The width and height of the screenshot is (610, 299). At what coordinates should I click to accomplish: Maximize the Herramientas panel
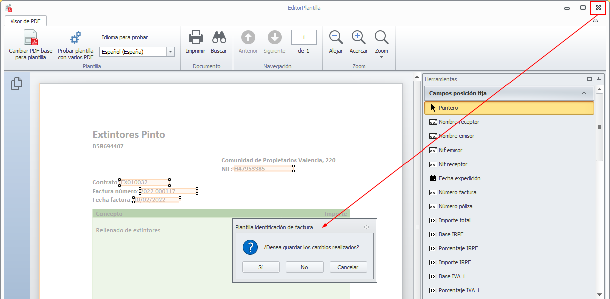pyautogui.click(x=590, y=79)
